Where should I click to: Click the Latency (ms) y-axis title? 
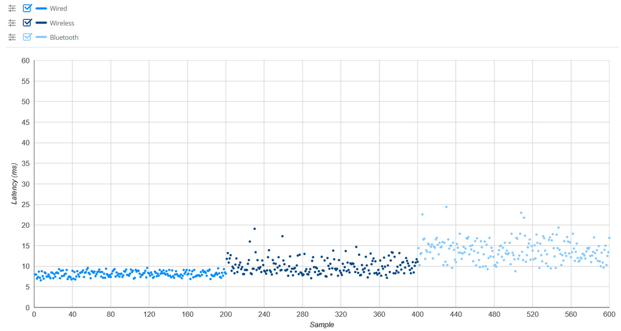coord(14,184)
